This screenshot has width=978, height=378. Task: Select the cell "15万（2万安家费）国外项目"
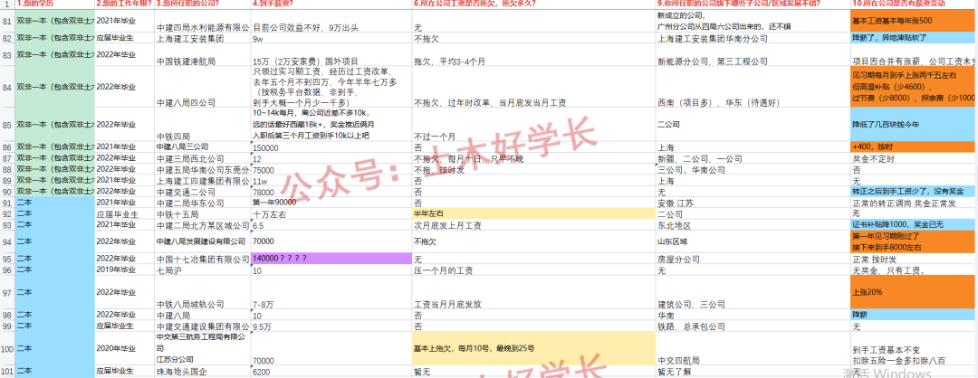point(331,55)
